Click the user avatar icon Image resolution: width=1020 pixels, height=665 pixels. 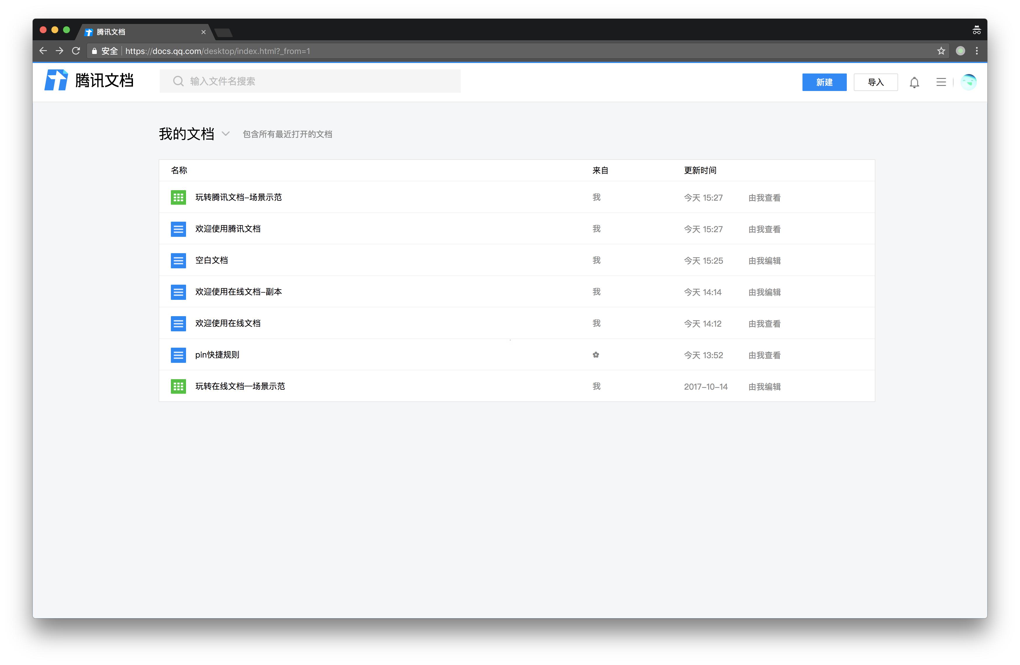pos(968,82)
